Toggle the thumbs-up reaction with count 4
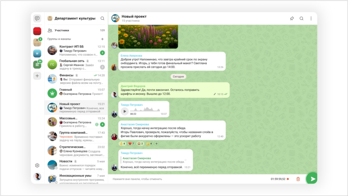This screenshot has height=196, width=348. pyautogui.click(x=149, y=144)
